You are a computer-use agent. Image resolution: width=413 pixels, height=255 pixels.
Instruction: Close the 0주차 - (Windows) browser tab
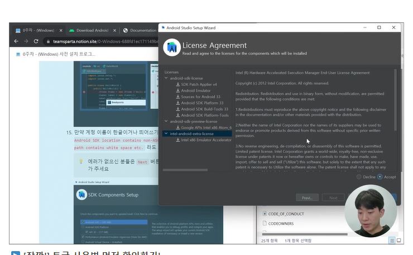(x=61, y=30)
